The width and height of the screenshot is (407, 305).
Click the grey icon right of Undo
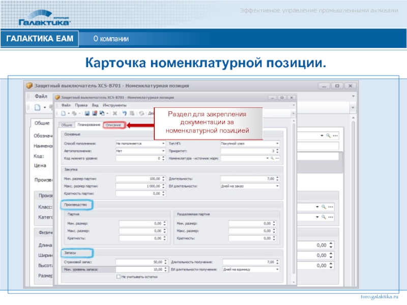pyautogui.click(x=132, y=113)
